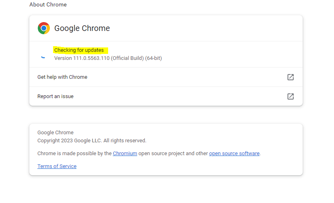Click the Google Chrome title beside the logo
The width and height of the screenshot is (334, 203).
click(82, 28)
